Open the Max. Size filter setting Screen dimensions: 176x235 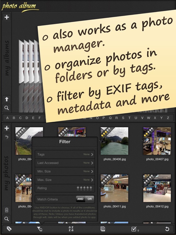click(x=65, y=180)
